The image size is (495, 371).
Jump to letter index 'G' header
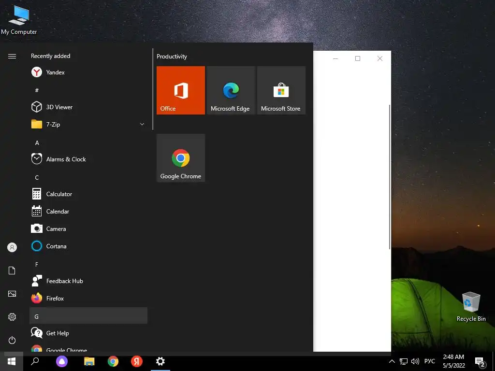[88, 315]
